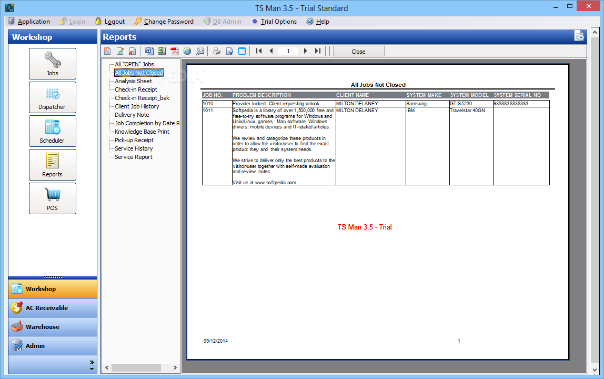Go to next report page
604x379 pixels.
tap(306, 51)
